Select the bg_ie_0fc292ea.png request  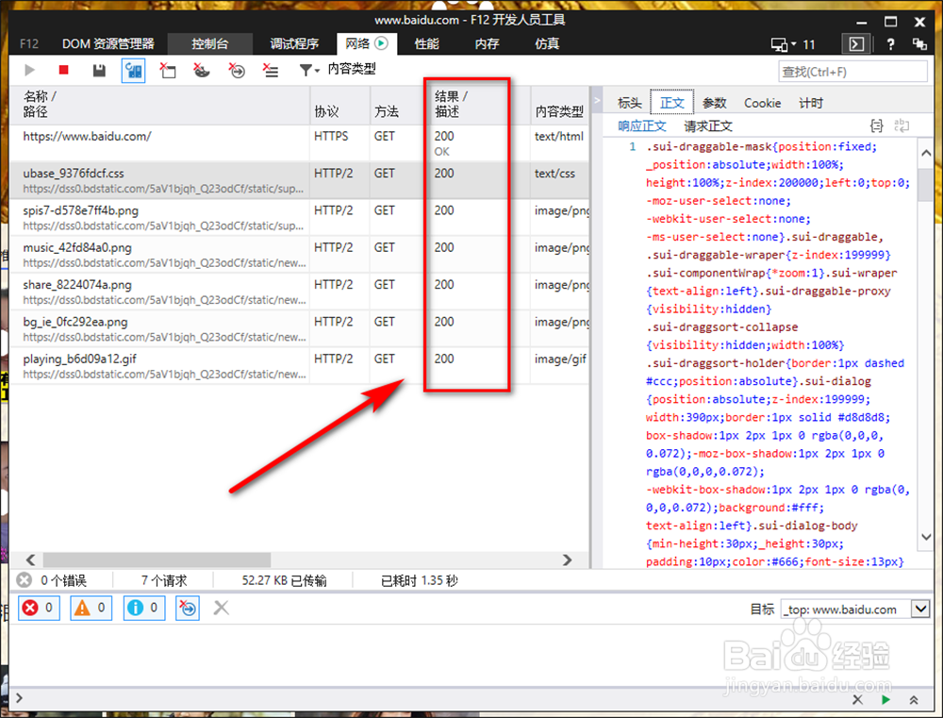pos(299,328)
